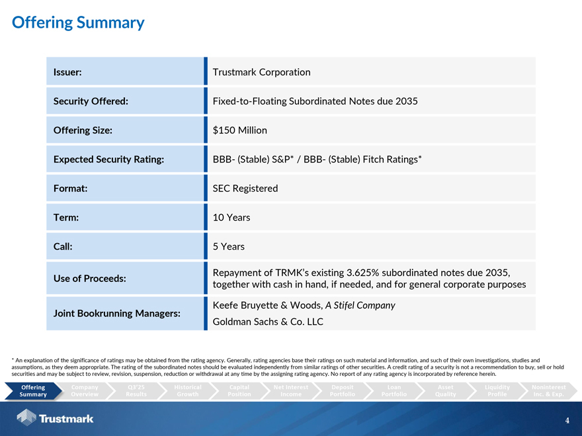Go to the Liquidity Profile tab
This screenshot has height=436, width=582.
point(497,390)
